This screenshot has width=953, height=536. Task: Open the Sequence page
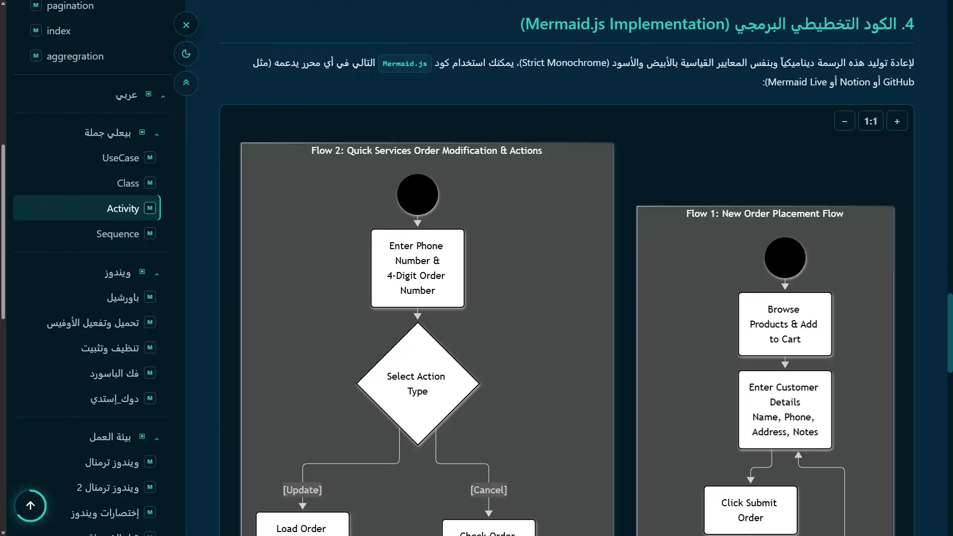[x=118, y=234]
